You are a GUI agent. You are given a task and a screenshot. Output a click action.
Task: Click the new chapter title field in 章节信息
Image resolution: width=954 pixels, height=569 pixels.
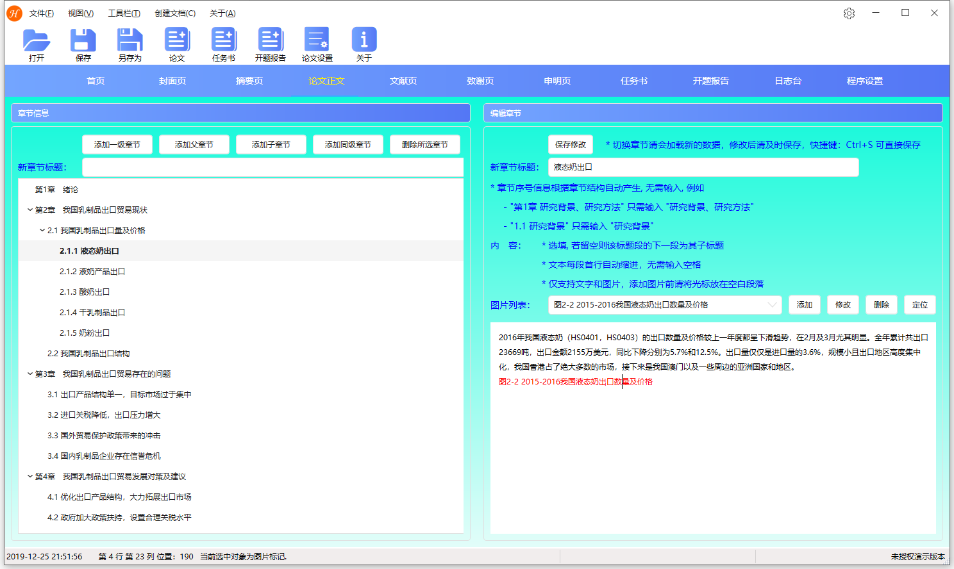272,167
